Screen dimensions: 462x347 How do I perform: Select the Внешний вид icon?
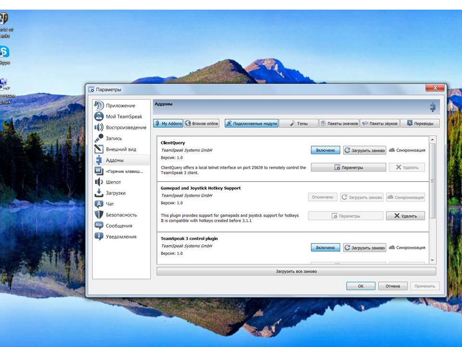[99, 149]
